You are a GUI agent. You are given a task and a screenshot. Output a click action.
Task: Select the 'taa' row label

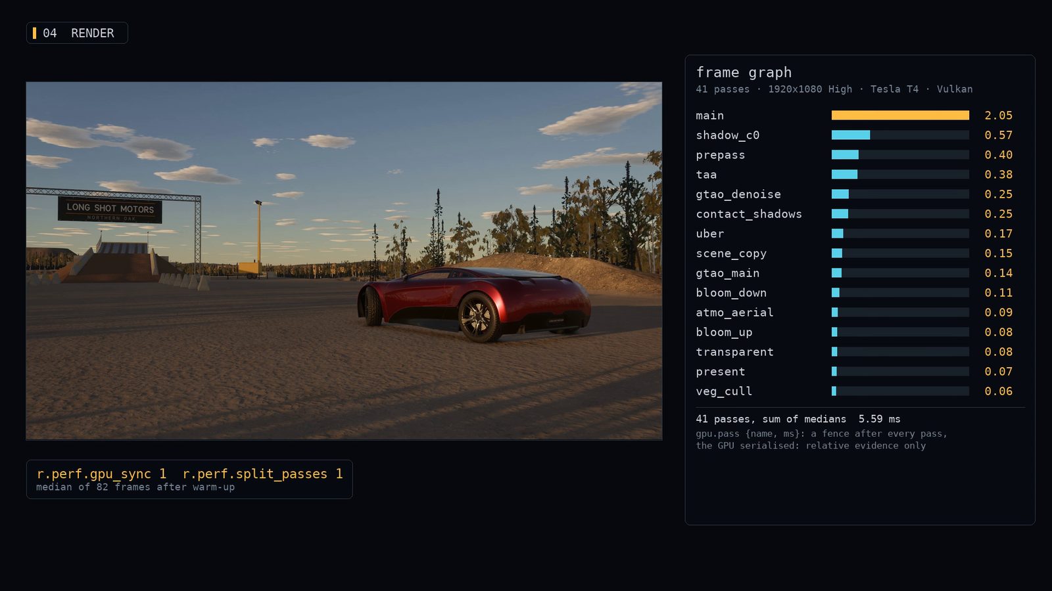coord(706,175)
